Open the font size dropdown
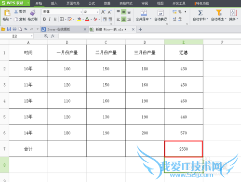 97,12
